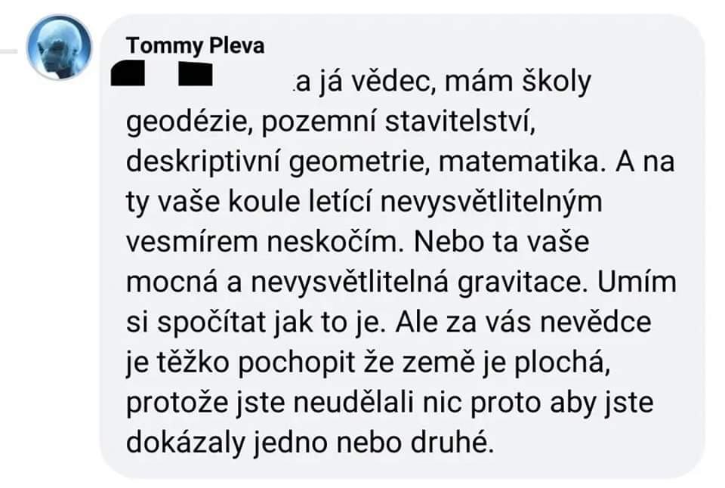Open Tommy Pleva's profile picture
This screenshot has height=488, width=725.
pos(60,47)
